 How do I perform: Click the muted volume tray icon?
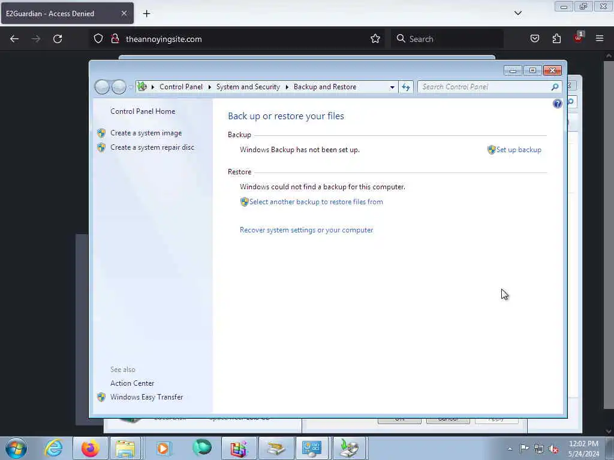(x=553, y=449)
